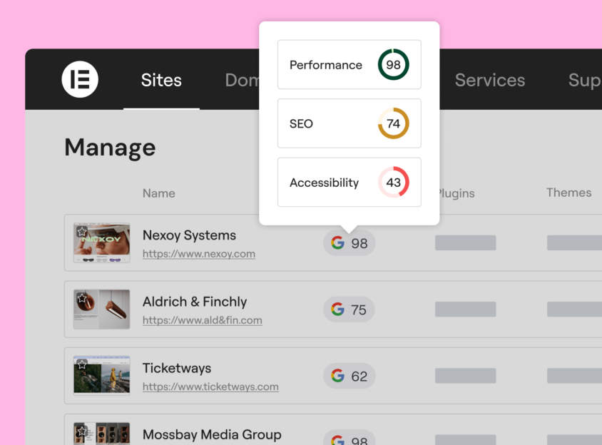
Task: Click the Themes column header
Action: point(568,193)
